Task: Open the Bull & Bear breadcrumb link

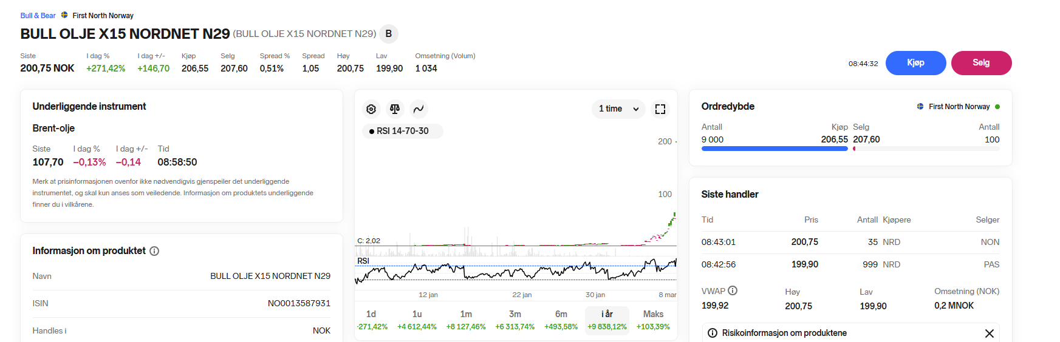Action: [x=38, y=16]
